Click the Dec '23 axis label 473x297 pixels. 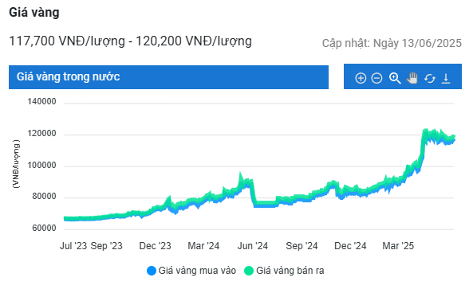click(155, 246)
